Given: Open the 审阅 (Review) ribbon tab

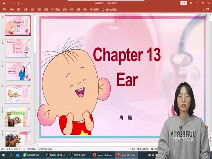Looking at the screenshot, I should click(72, 10).
